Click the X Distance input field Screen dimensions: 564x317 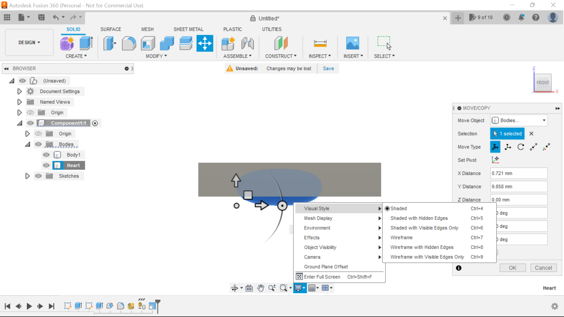(x=518, y=173)
